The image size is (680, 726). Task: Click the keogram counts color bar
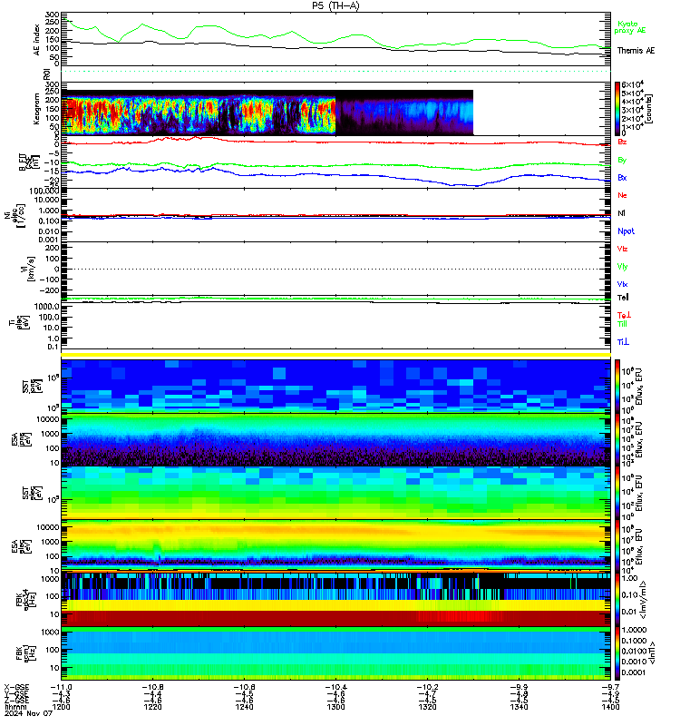click(617, 108)
